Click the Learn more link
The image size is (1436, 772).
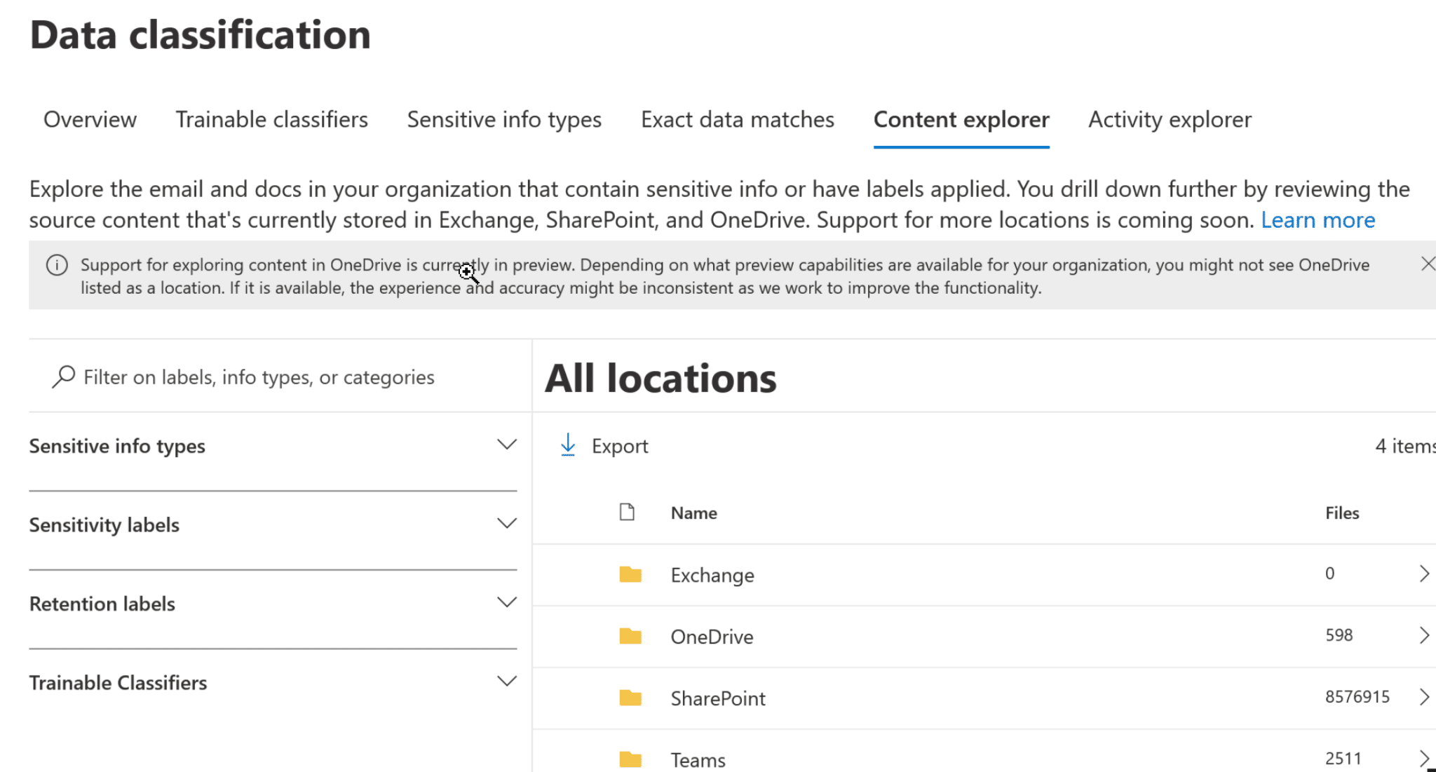(1318, 219)
